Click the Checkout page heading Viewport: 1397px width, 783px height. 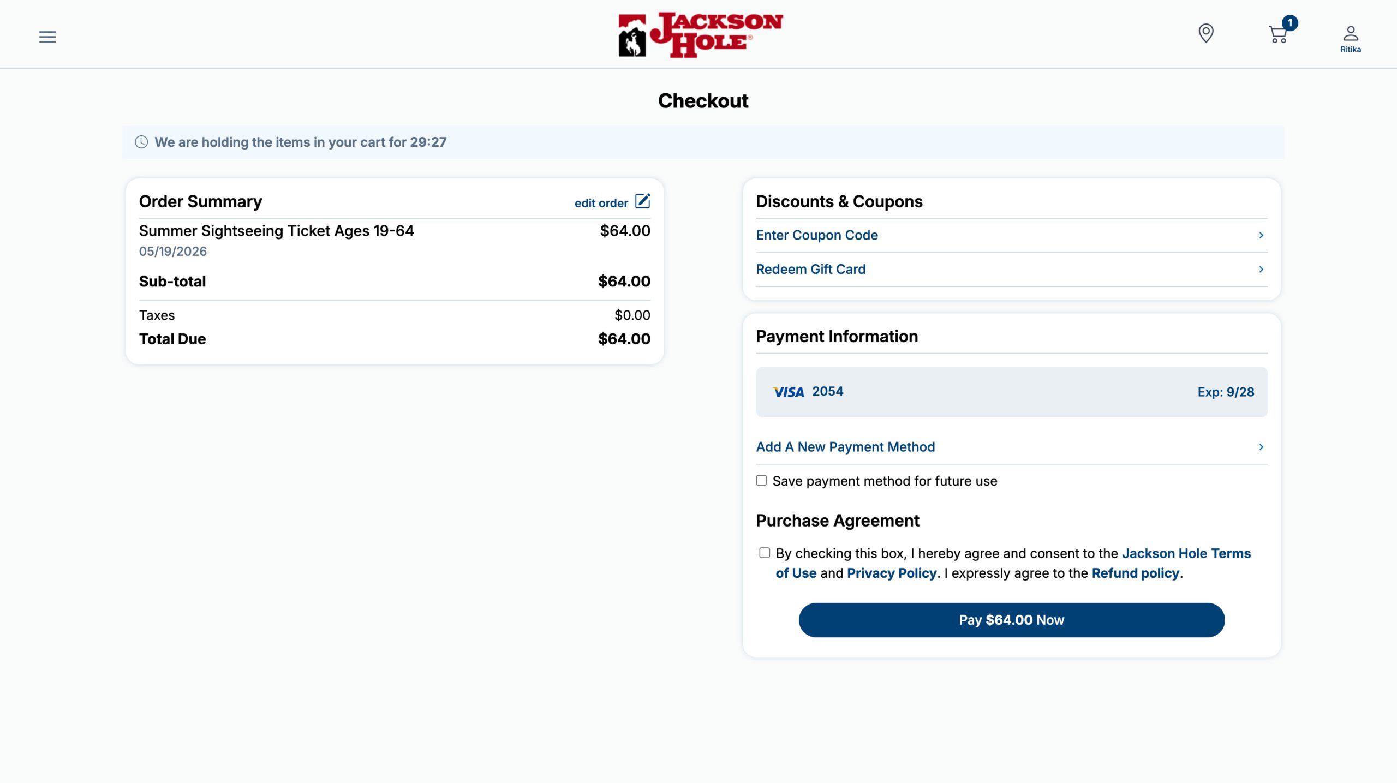pyautogui.click(x=703, y=101)
